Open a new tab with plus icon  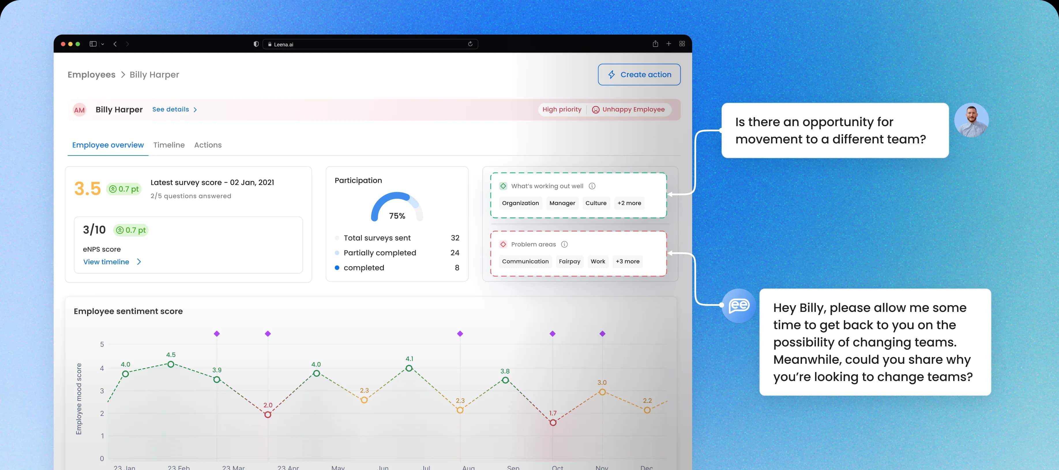pos(669,43)
